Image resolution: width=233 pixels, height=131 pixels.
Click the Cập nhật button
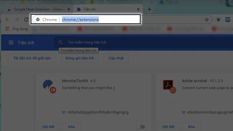pyautogui.click(x=116, y=58)
